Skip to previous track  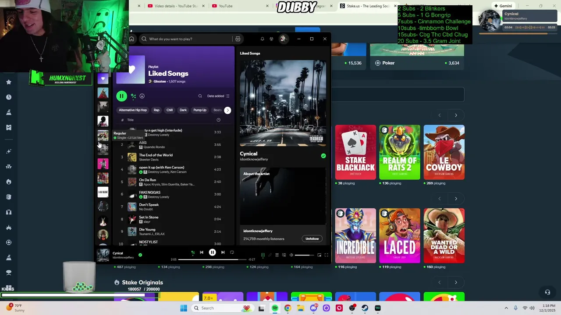tap(202, 252)
